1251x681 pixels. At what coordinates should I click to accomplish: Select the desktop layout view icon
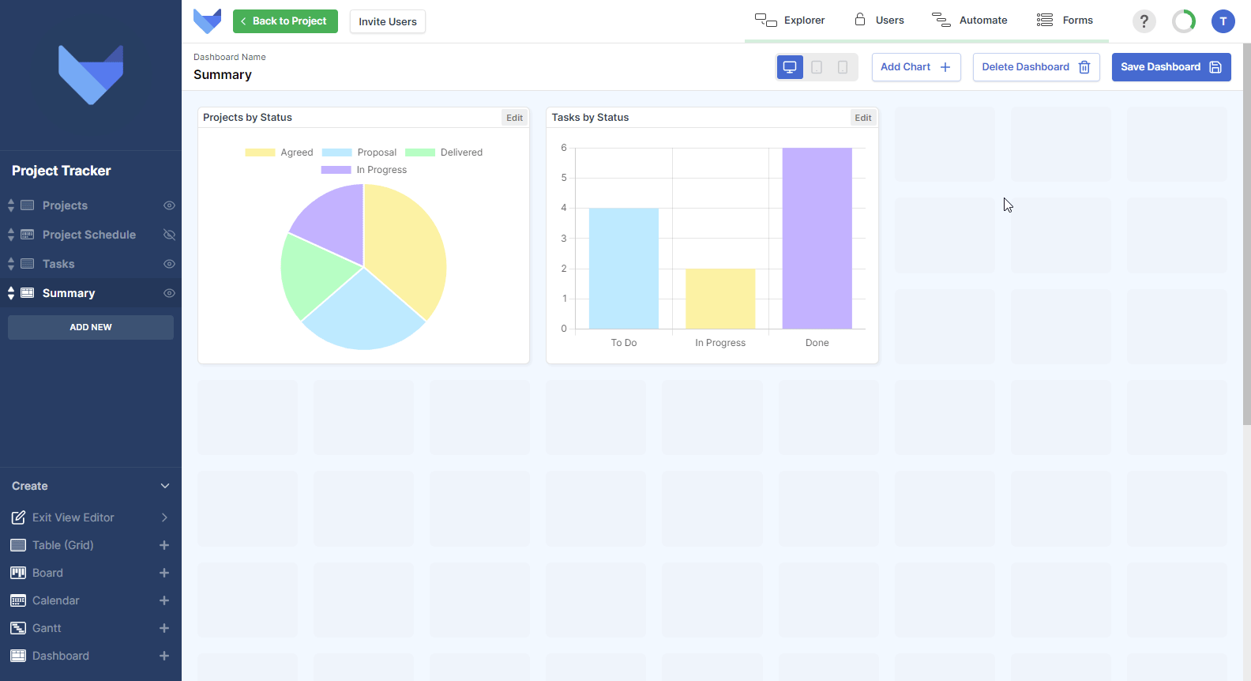pos(790,67)
